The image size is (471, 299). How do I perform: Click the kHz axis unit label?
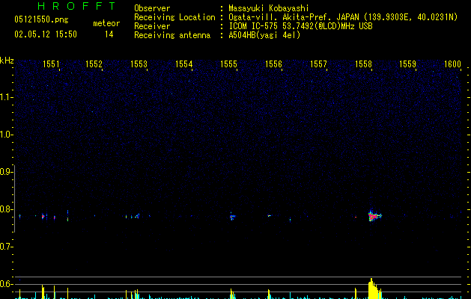point(7,61)
